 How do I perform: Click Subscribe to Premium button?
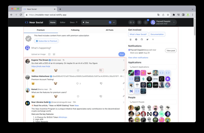(x=47, y=41)
